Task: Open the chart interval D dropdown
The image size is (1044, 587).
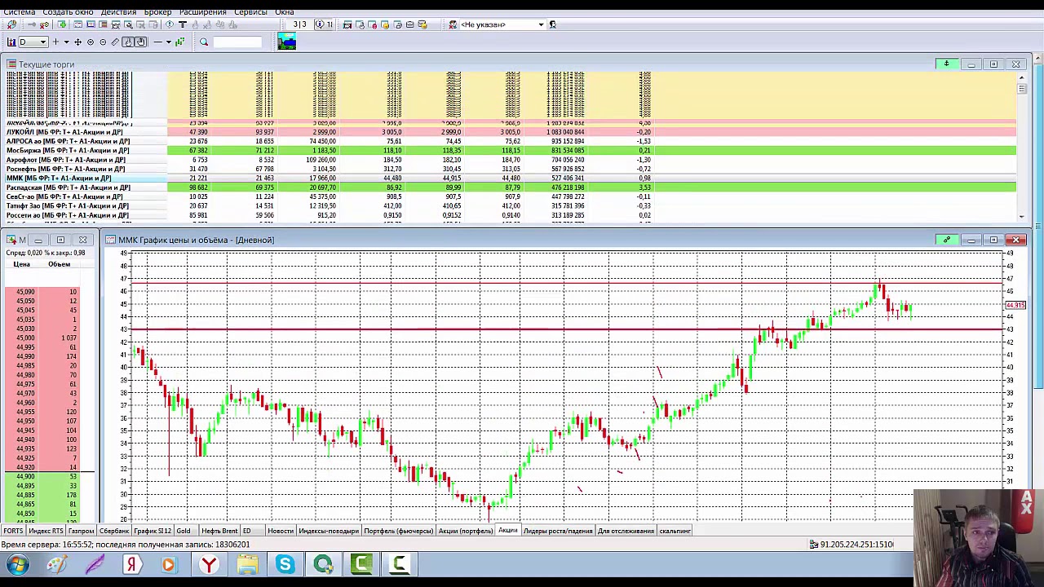Action: [x=42, y=42]
